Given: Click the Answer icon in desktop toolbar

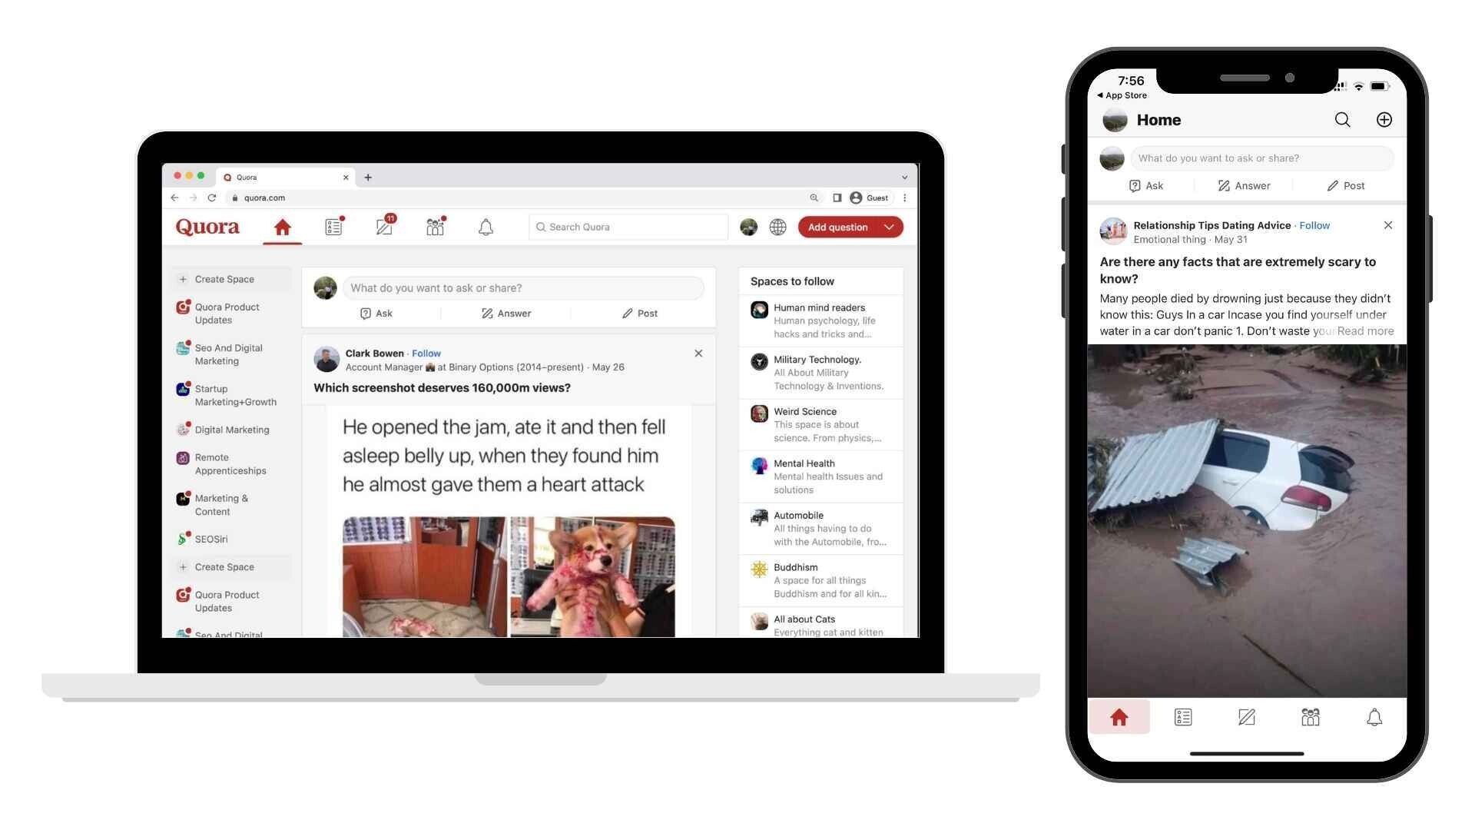Looking at the screenshot, I should pos(384,227).
